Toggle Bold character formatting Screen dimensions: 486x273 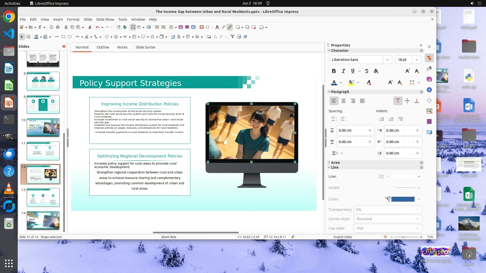click(334, 71)
